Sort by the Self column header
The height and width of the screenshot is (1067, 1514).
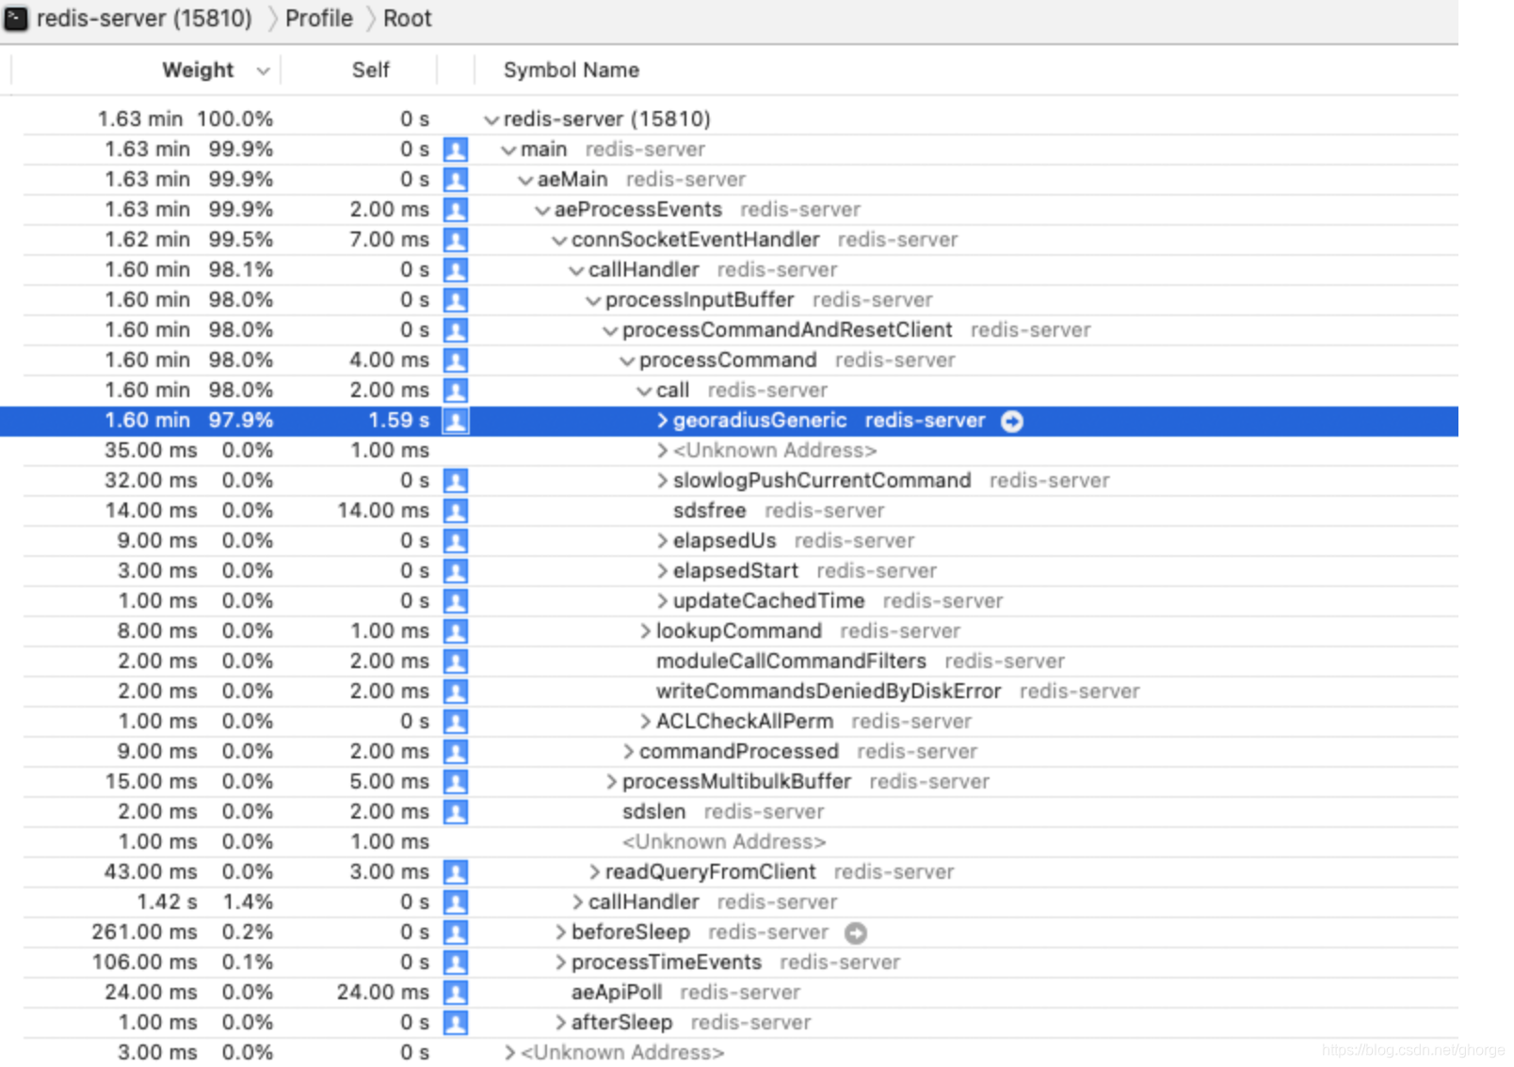(x=370, y=71)
